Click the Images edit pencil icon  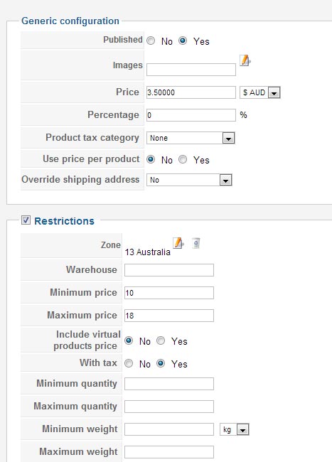[245, 60]
